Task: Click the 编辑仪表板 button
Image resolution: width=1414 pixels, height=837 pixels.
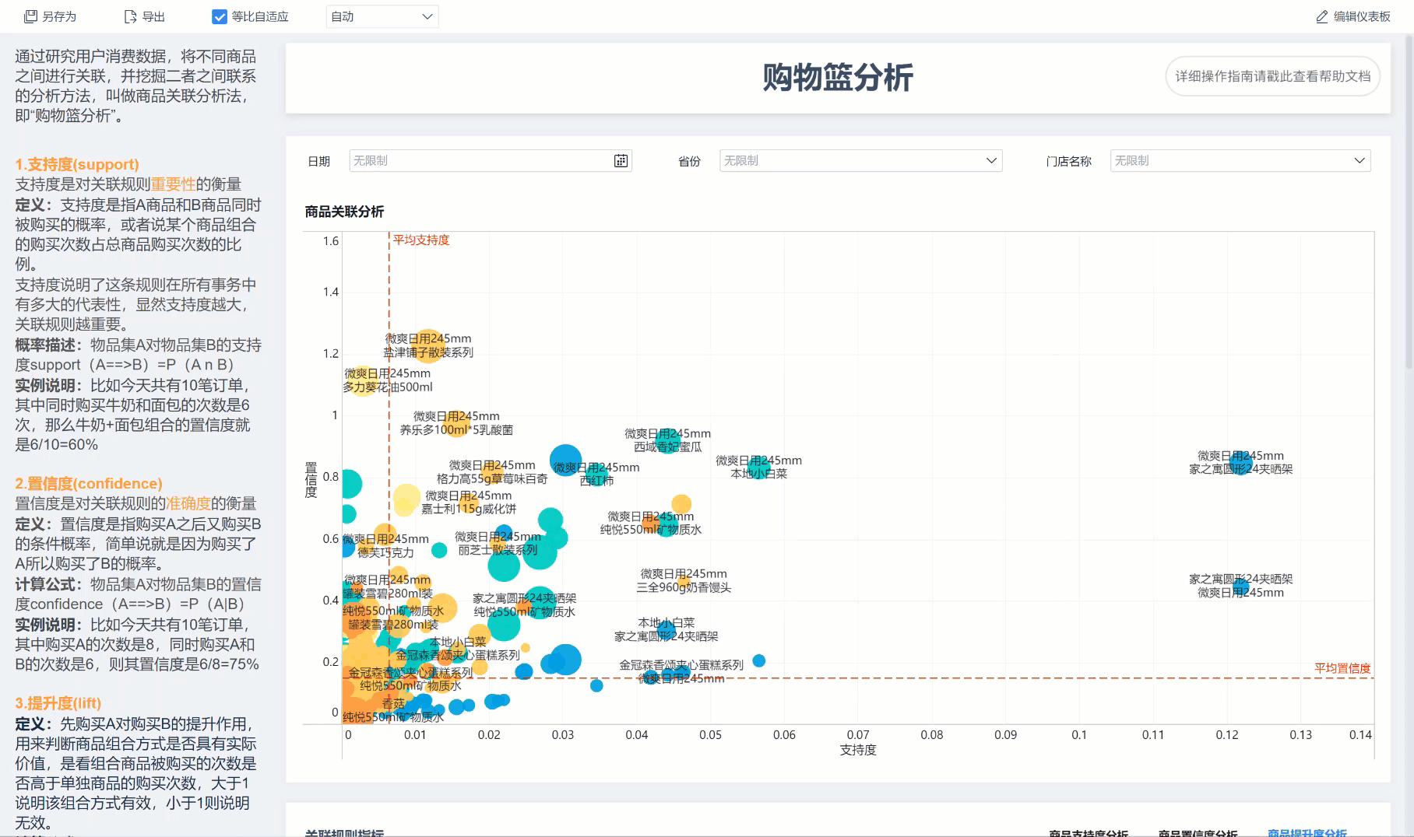Action: tap(1355, 16)
